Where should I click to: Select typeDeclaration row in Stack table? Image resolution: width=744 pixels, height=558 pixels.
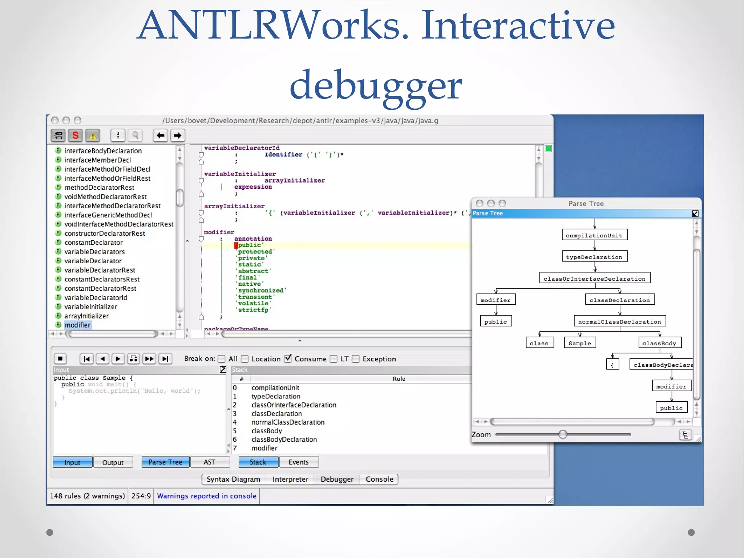tap(351, 396)
